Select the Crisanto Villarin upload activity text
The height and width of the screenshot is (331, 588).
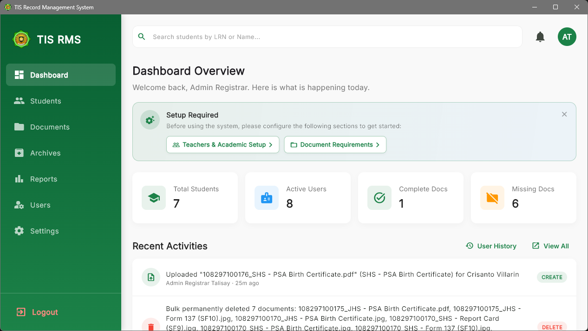click(342, 274)
